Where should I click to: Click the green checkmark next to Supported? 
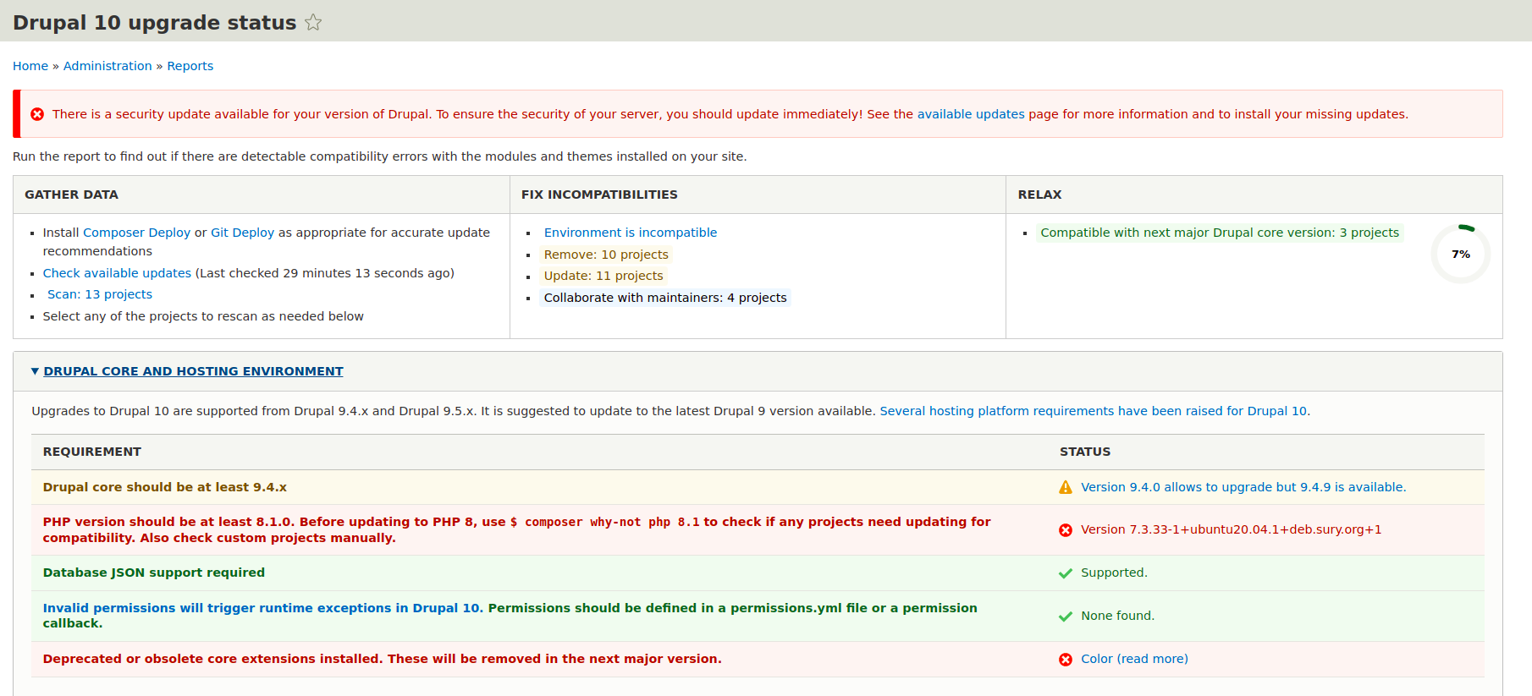pyautogui.click(x=1066, y=573)
